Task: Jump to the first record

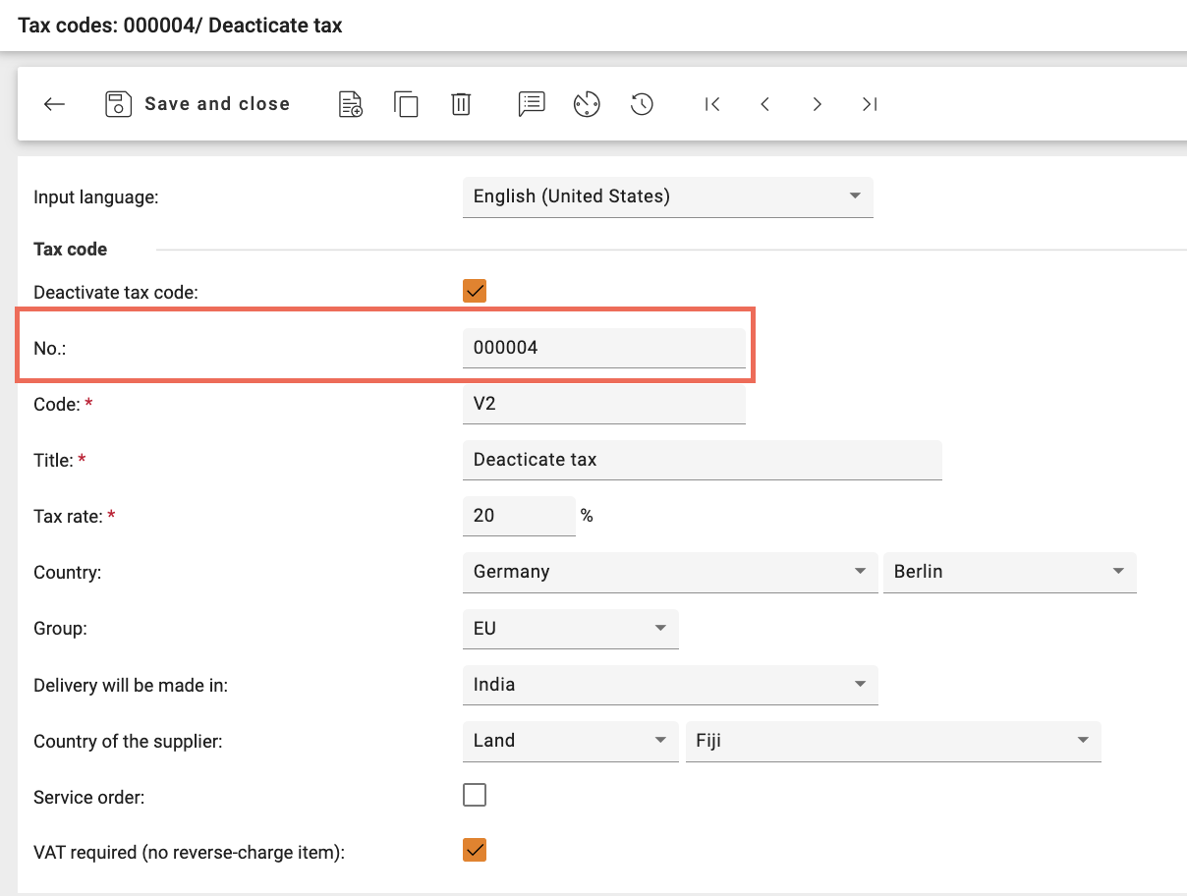Action: pyautogui.click(x=712, y=104)
